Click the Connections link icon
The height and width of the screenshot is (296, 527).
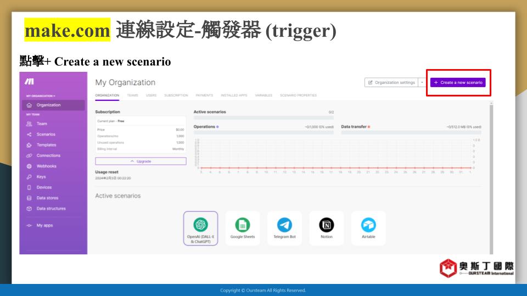pyautogui.click(x=29, y=155)
